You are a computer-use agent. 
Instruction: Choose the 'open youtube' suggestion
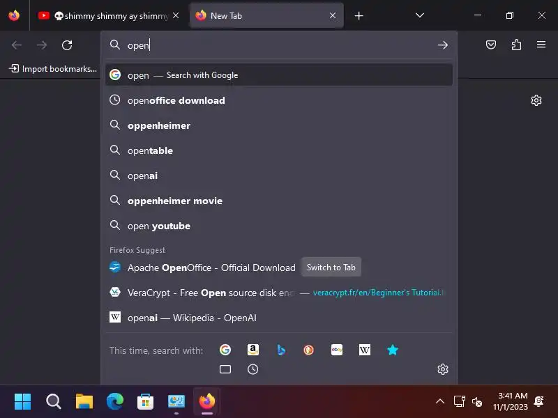279,226
